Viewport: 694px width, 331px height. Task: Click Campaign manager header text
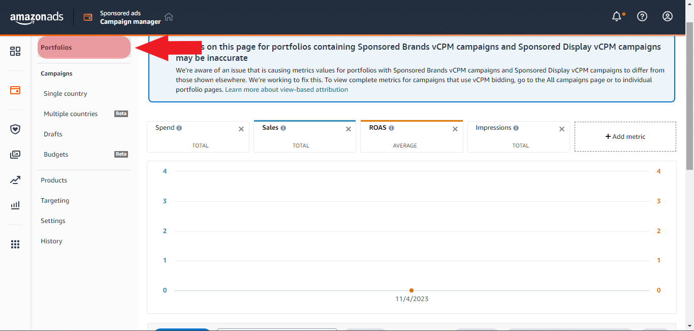(x=131, y=22)
